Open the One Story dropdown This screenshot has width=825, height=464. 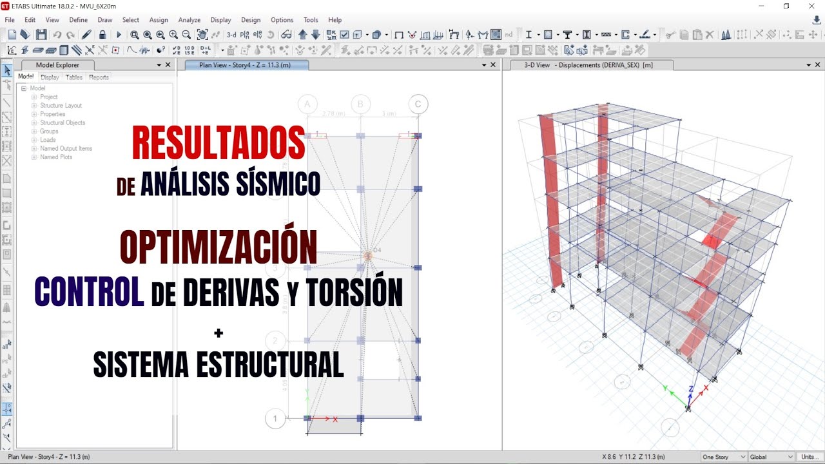[723, 457]
